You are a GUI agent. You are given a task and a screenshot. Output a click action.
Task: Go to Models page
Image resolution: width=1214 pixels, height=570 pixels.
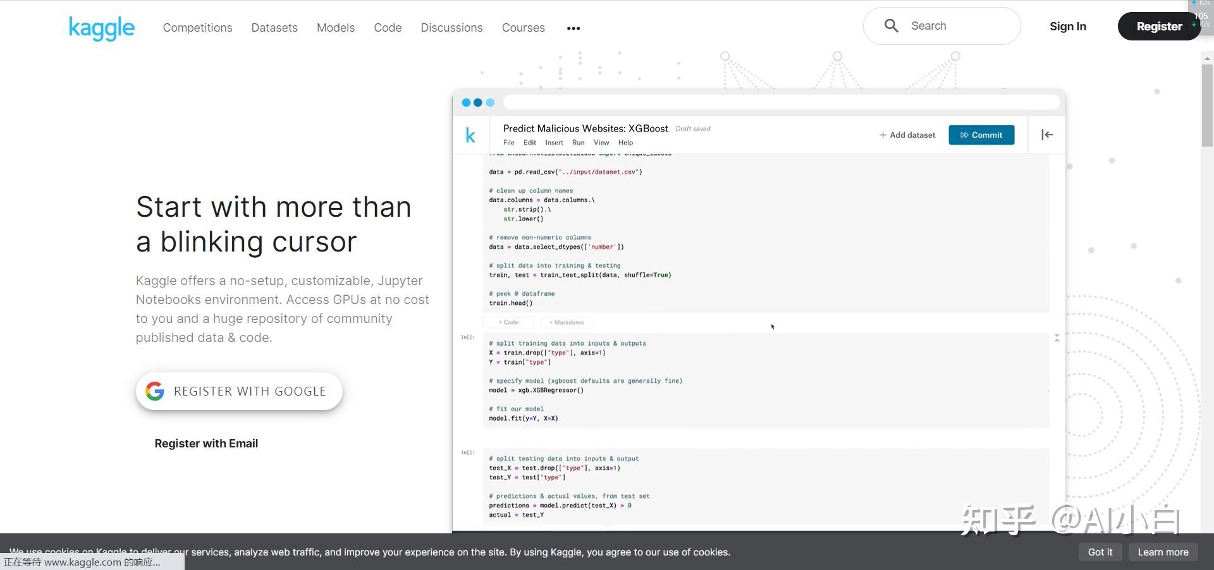[336, 28]
